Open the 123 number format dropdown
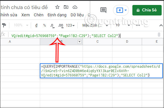The width and height of the screenshot is (164, 108). [x=70, y=25]
